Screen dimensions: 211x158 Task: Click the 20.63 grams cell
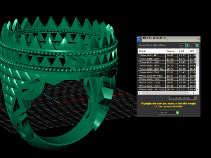tap(171, 55)
